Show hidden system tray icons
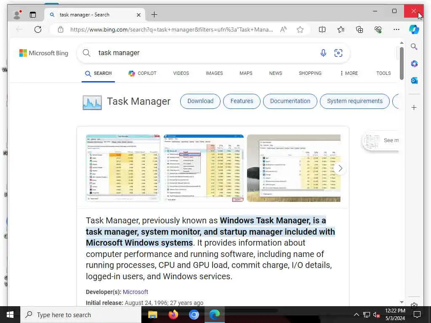The width and height of the screenshot is (431, 323). (356, 315)
